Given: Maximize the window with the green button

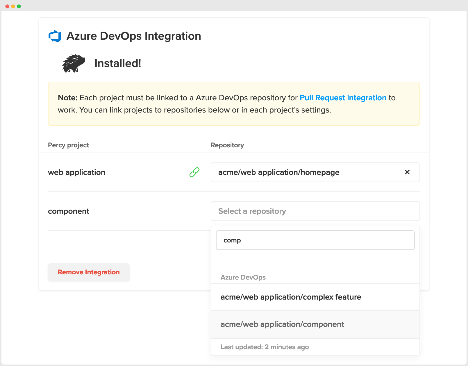Looking at the screenshot, I should tap(19, 6).
